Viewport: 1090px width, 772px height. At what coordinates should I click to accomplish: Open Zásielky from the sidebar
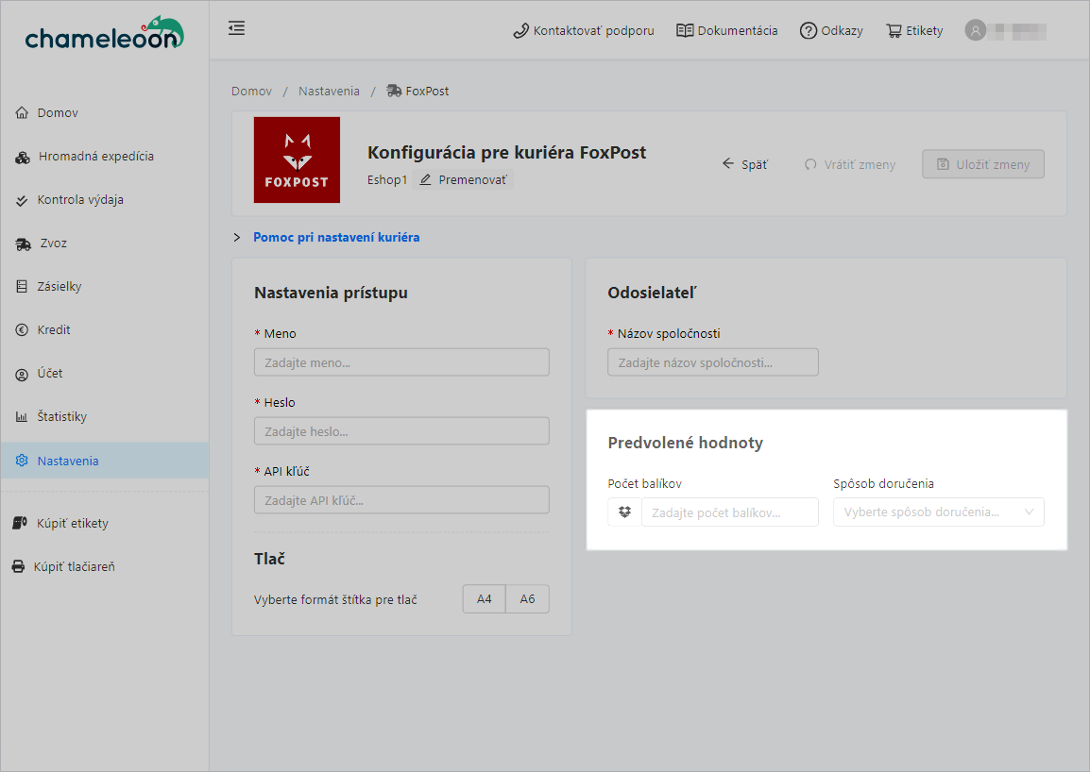(x=60, y=287)
